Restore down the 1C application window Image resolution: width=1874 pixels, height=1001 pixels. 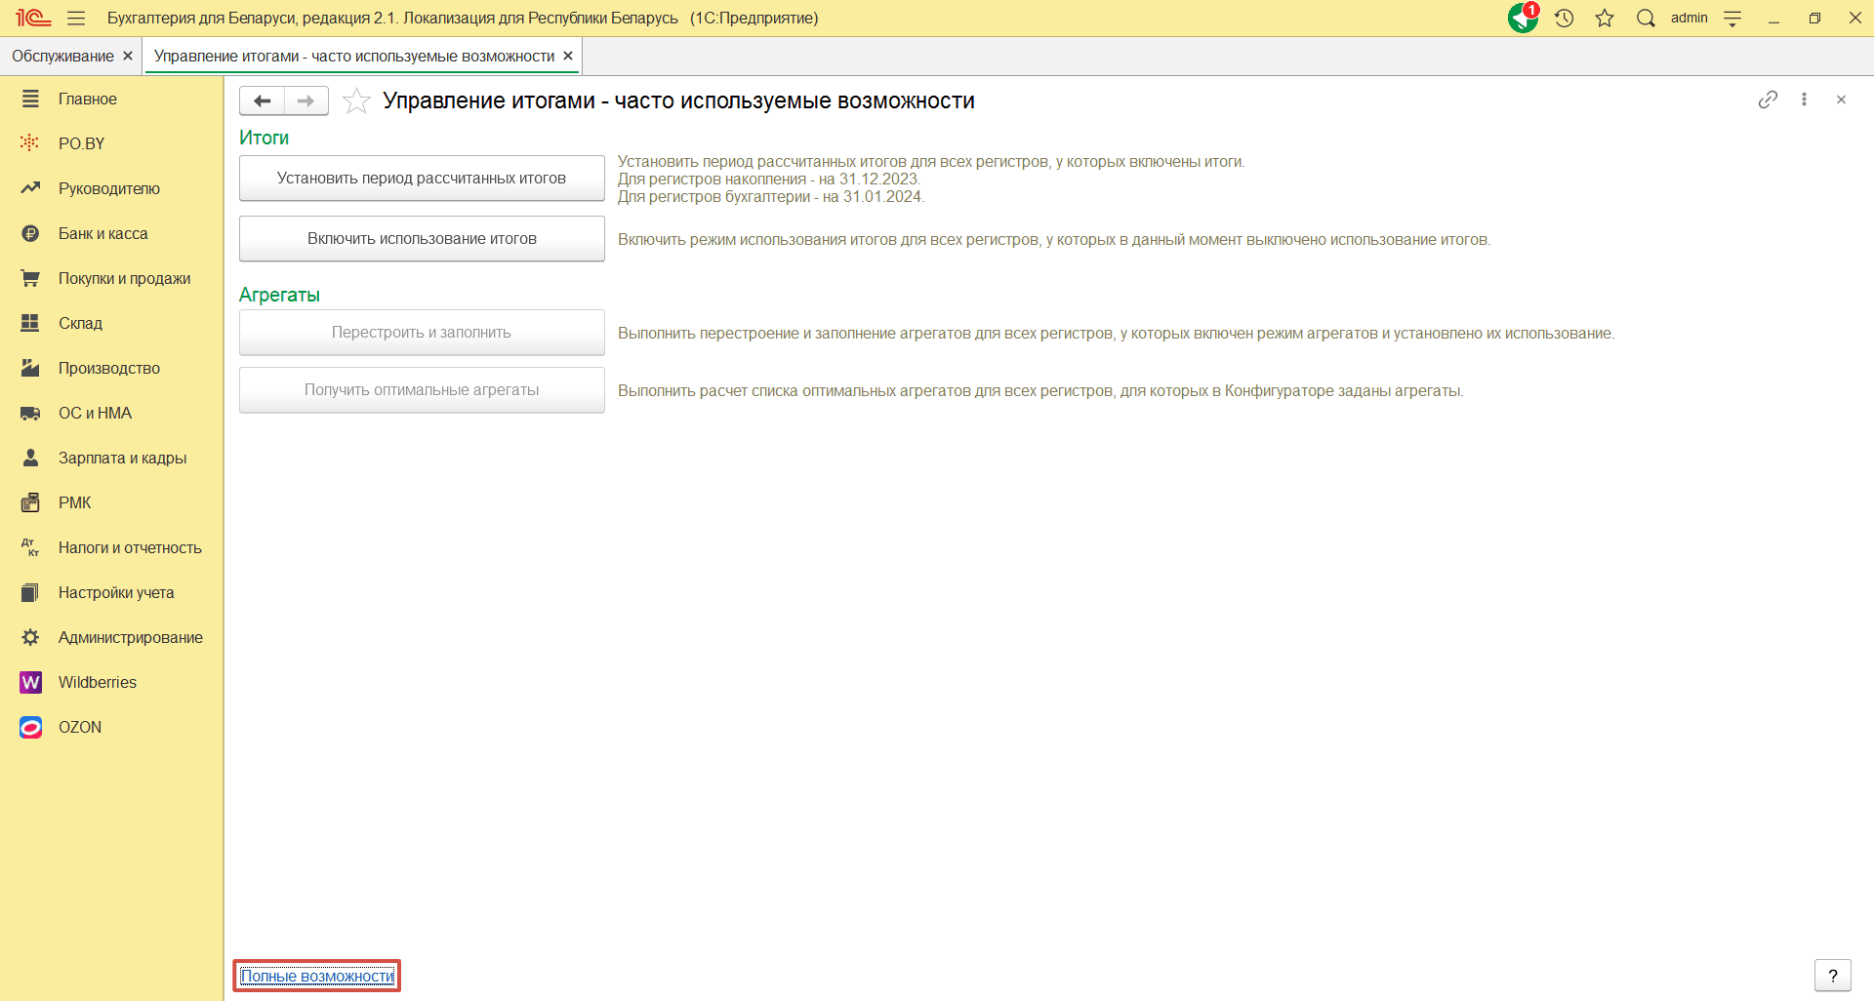pos(1814,19)
